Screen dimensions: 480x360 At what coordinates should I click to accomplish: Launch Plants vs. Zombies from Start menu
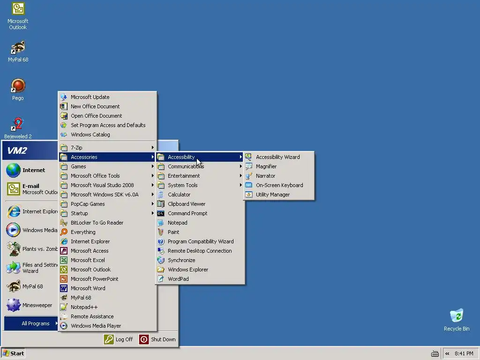31,249
